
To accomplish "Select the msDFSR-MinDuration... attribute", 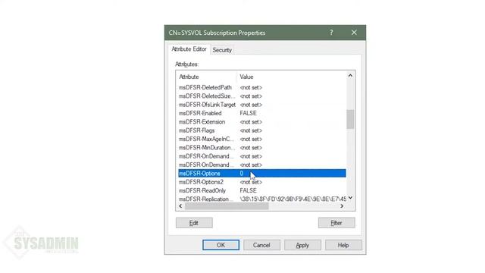I will (x=262, y=148).
